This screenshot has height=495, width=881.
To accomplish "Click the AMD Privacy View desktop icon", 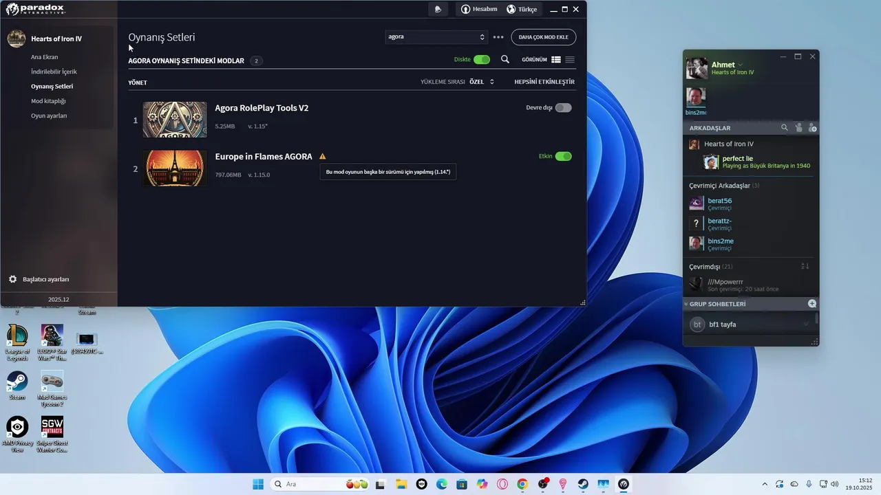I will 17,434.
